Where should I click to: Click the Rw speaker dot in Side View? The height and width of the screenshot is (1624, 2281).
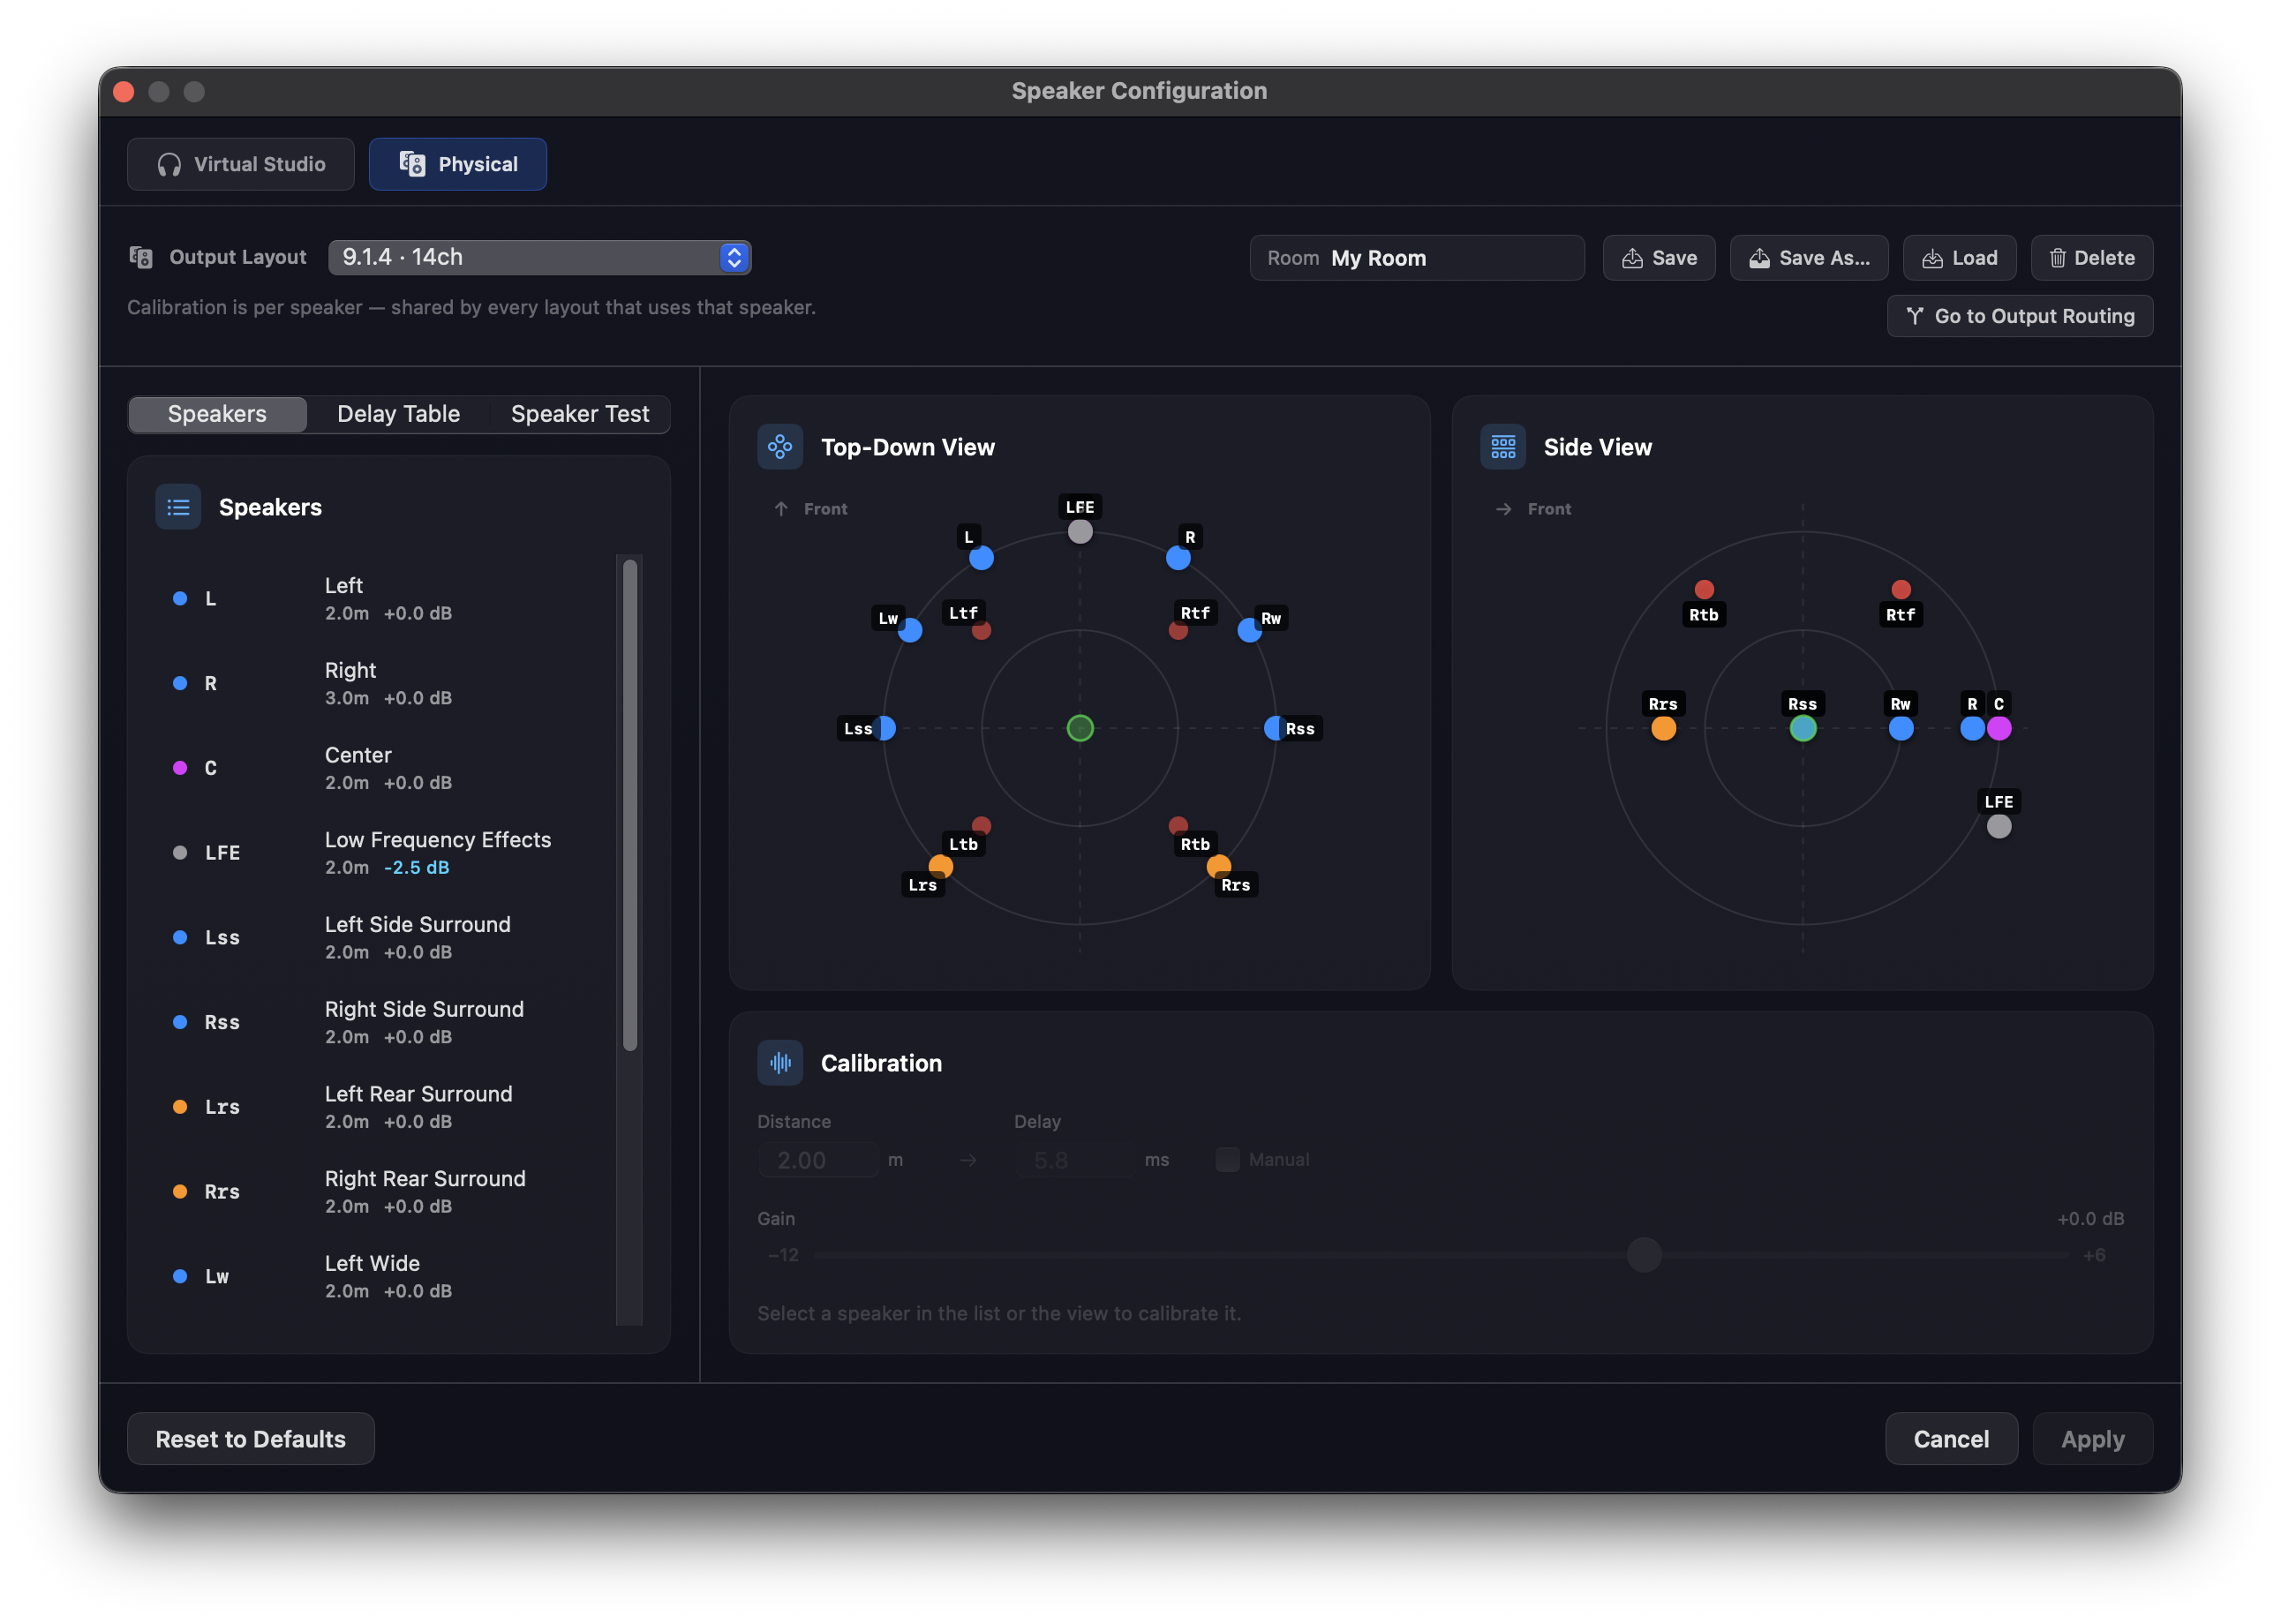coord(1901,728)
